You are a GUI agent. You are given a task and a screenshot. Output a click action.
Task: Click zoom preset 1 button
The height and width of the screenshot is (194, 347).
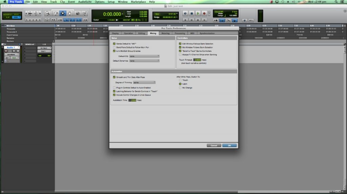click(26, 20)
